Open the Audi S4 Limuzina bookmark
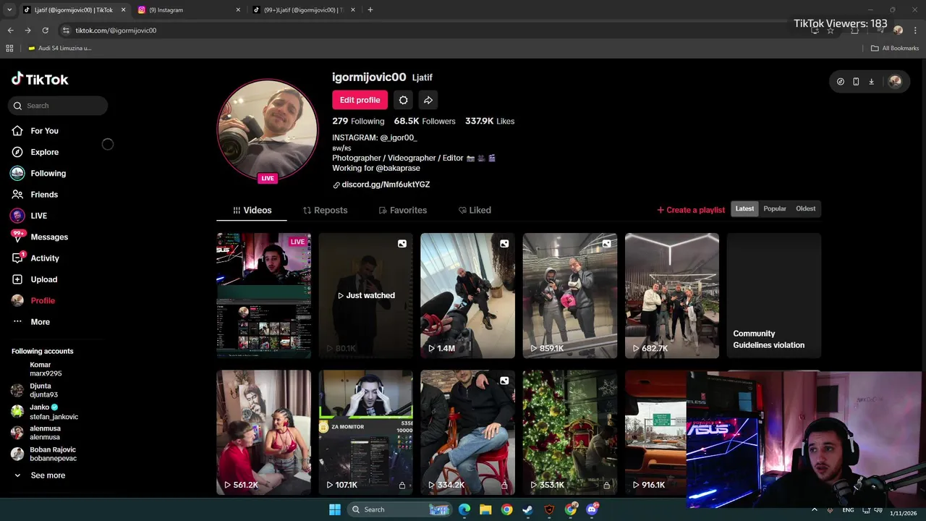This screenshot has height=521, width=926. [59, 48]
